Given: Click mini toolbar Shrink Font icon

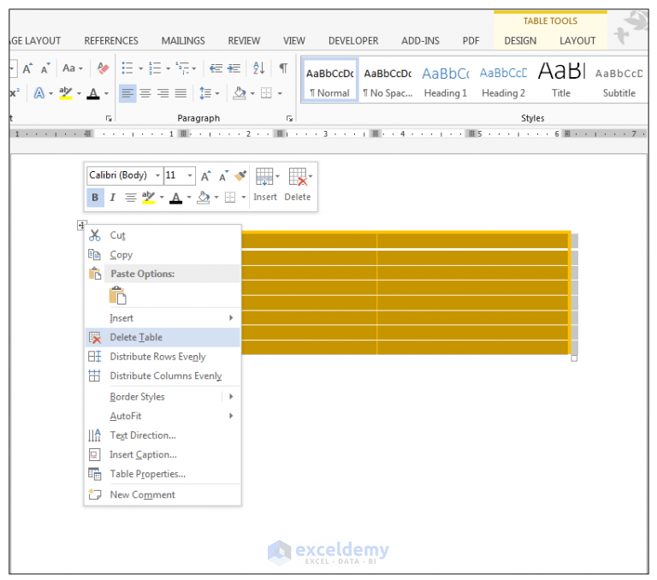Looking at the screenshot, I should click(223, 176).
